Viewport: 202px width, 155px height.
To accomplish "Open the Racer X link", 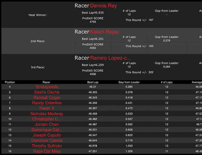I will 47,108.
